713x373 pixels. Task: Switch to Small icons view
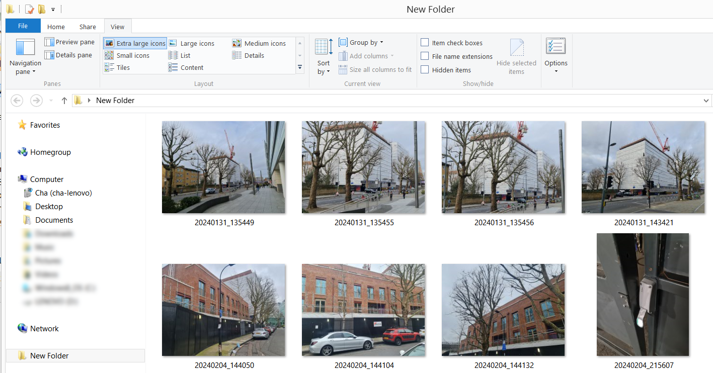point(127,55)
